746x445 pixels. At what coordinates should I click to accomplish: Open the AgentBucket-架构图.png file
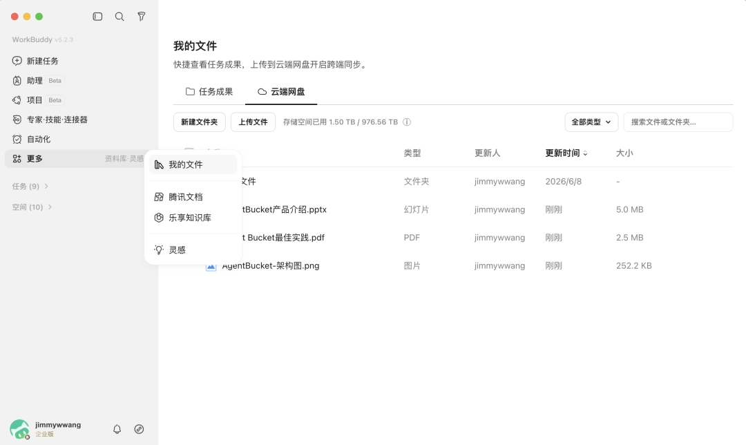pos(271,266)
